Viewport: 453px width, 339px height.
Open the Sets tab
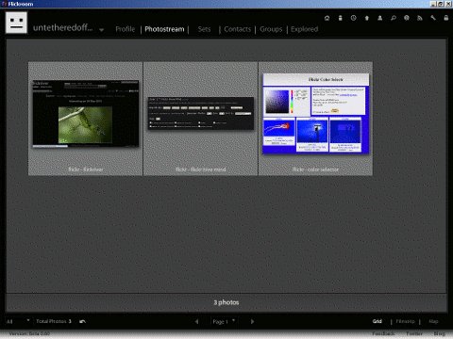point(204,29)
